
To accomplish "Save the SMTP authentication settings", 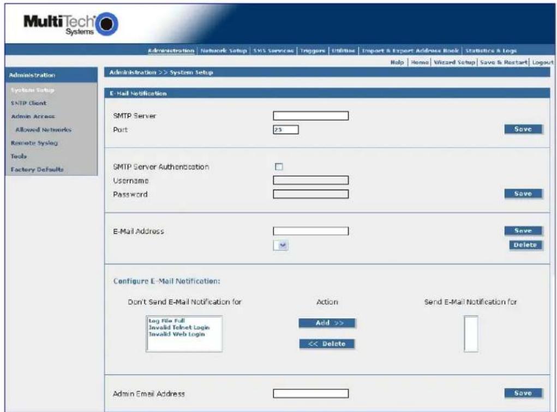I will (x=523, y=194).
